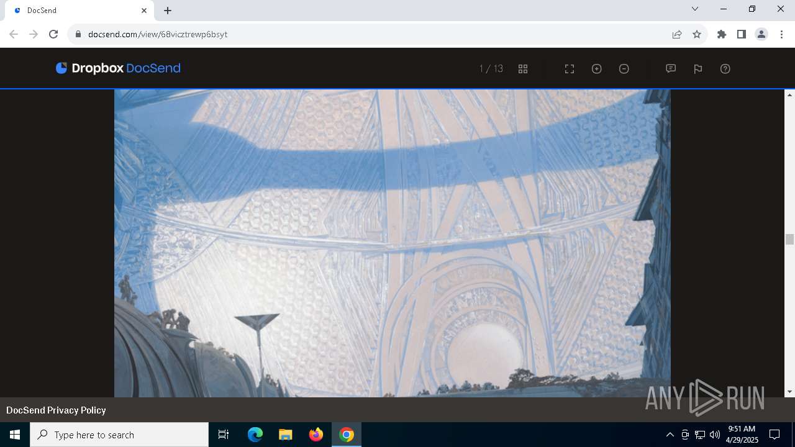Viewport: 795px width, 447px height.
Task: Click the address bar URL
Action: [158, 34]
